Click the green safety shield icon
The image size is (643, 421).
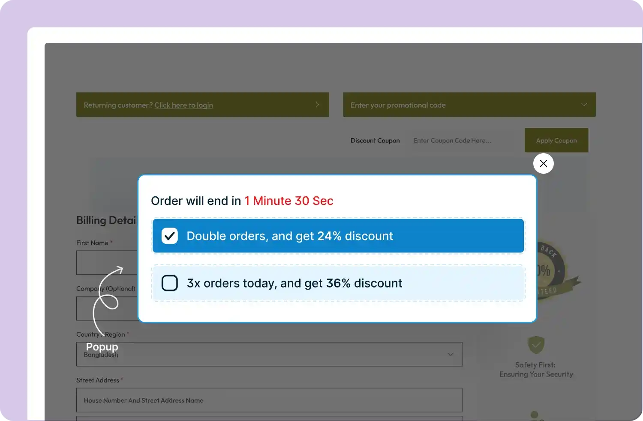pos(536,344)
